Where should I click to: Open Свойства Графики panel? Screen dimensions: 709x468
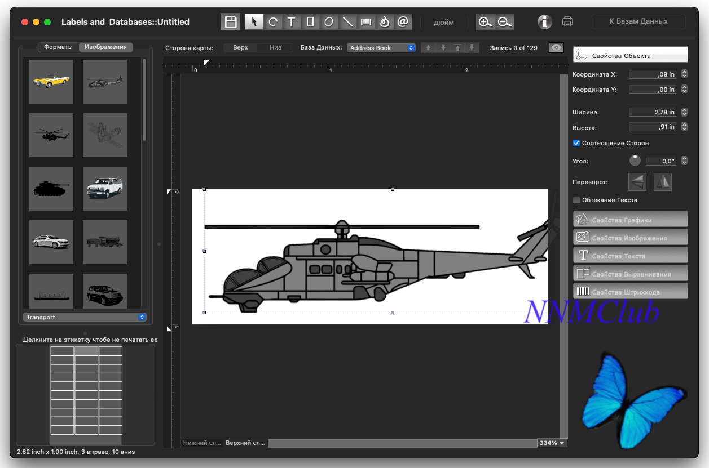click(x=631, y=219)
